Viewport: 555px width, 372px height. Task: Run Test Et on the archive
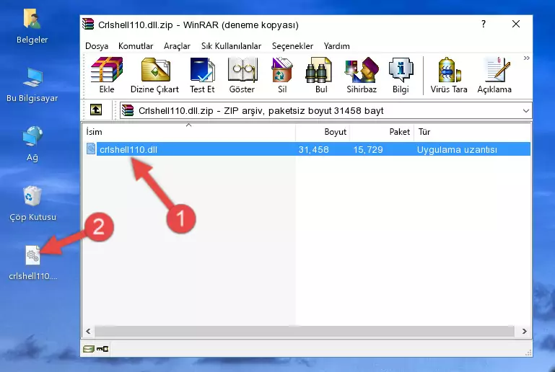click(x=202, y=75)
